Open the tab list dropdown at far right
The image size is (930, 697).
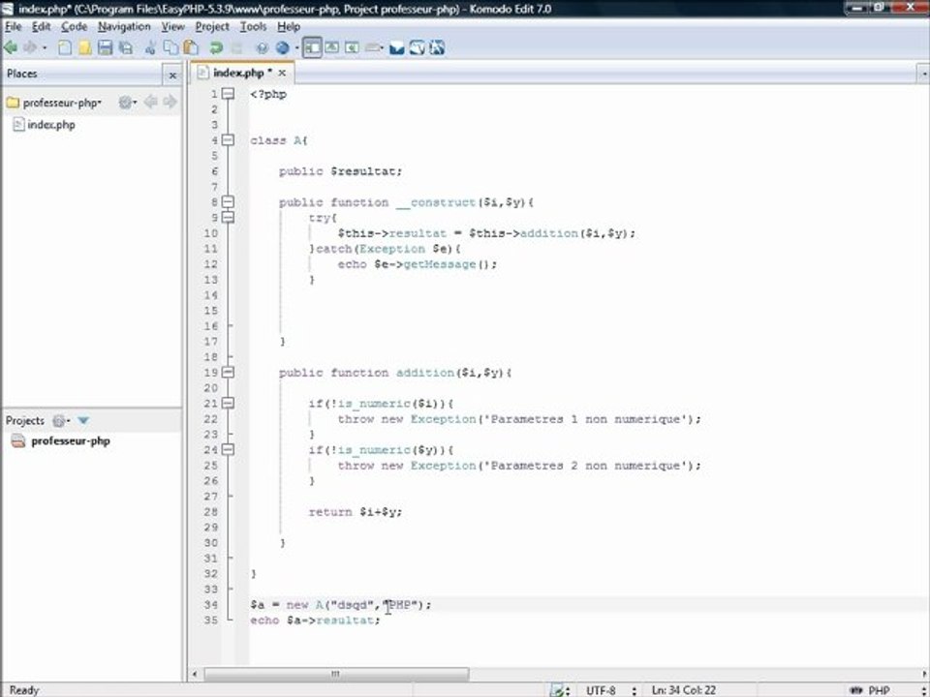(x=924, y=74)
